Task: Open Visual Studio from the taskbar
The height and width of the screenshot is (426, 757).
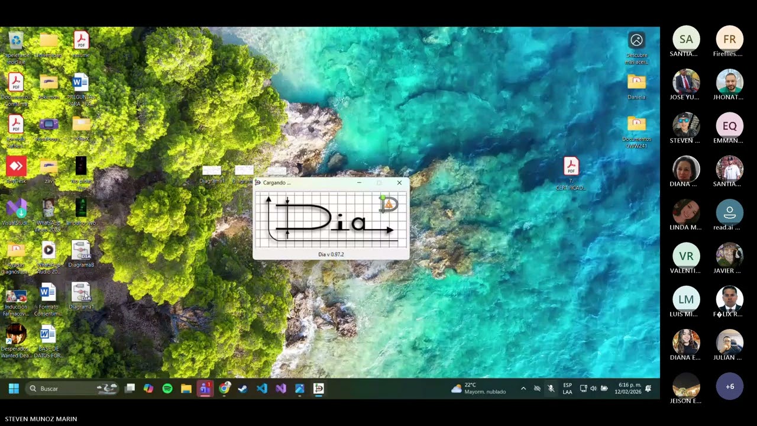Action: coord(281,389)
